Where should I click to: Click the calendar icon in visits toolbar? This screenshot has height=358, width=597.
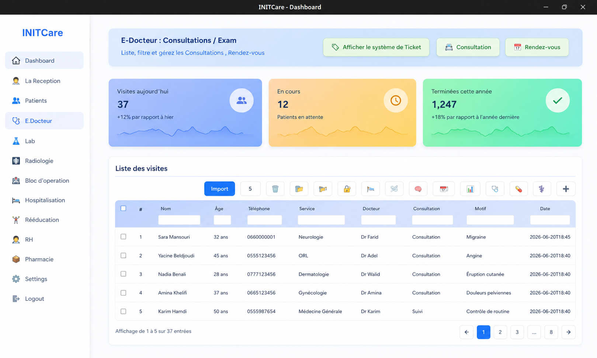coord(444,189)
